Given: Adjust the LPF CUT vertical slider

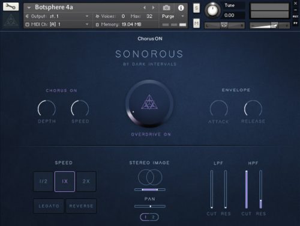Looking at the screenshot, I should click(x=212, y=189).
